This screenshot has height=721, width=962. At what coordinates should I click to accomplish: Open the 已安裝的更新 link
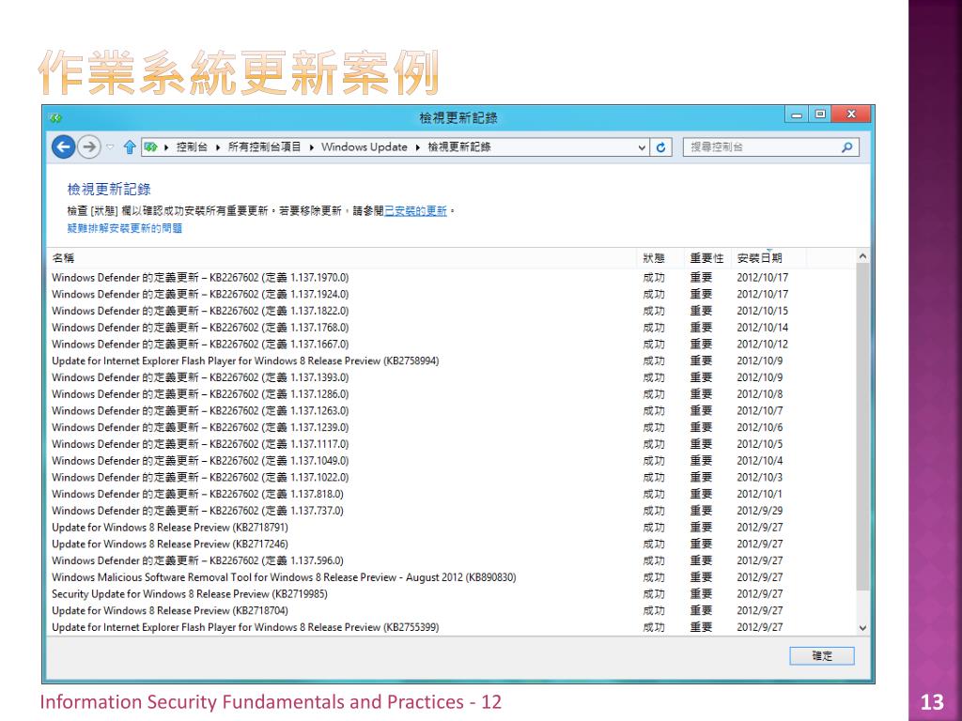point(415,211)
